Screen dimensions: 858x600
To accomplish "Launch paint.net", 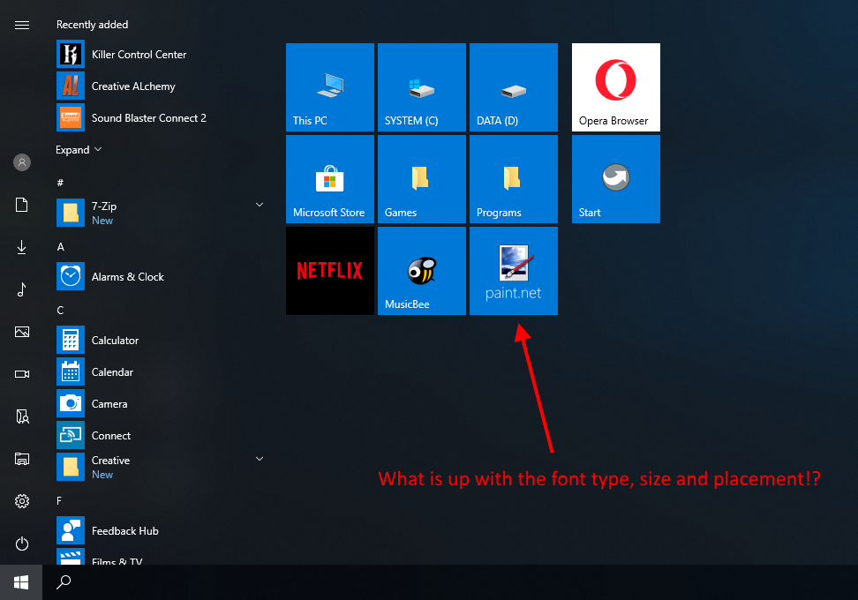I will tap(513, 270).
